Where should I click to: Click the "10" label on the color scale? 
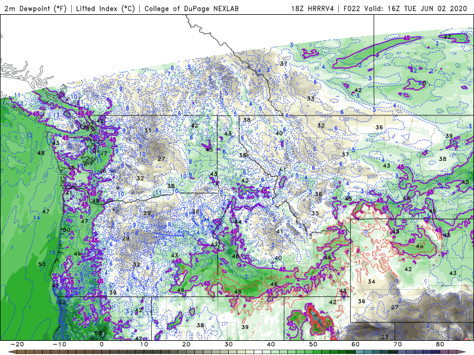144,344
